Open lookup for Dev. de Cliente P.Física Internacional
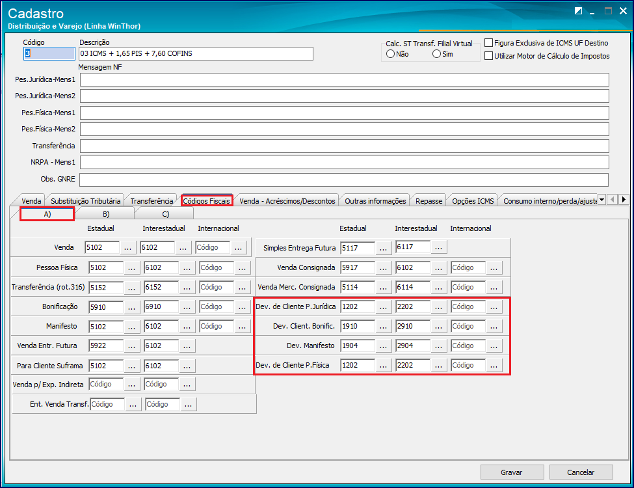Viewport: 634px width, 488px height. pyautogui.click(x=494, y=366)
